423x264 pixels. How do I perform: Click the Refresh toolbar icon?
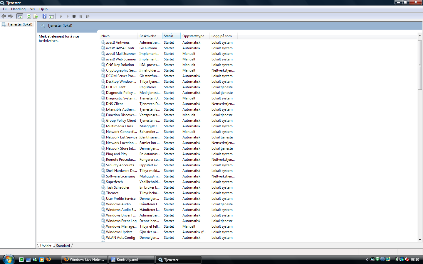tap(29, 16)
